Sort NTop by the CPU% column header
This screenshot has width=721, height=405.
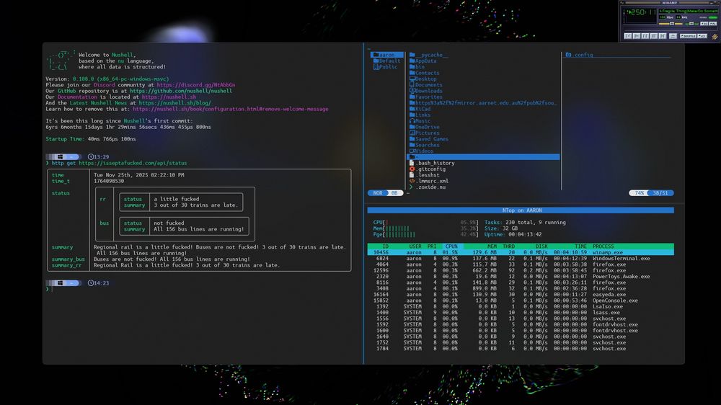451,246
